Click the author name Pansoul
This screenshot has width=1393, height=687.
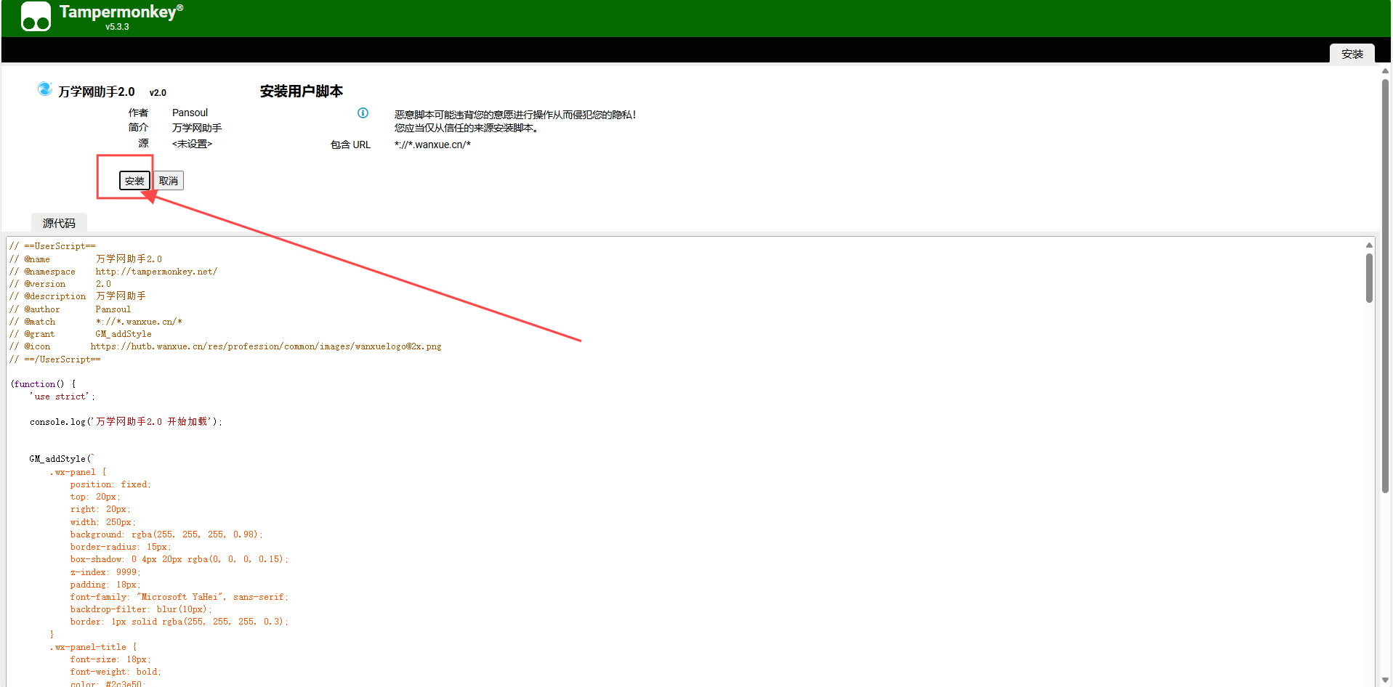[x=190, y=113]
